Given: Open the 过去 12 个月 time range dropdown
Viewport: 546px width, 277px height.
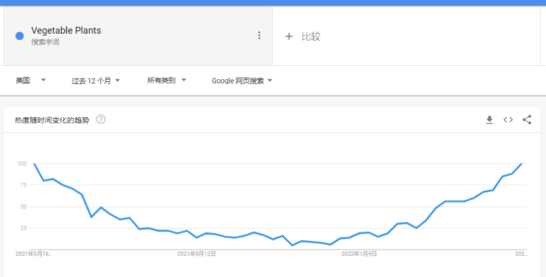Looking at the screenshot, I should click(x=96, y=80).
